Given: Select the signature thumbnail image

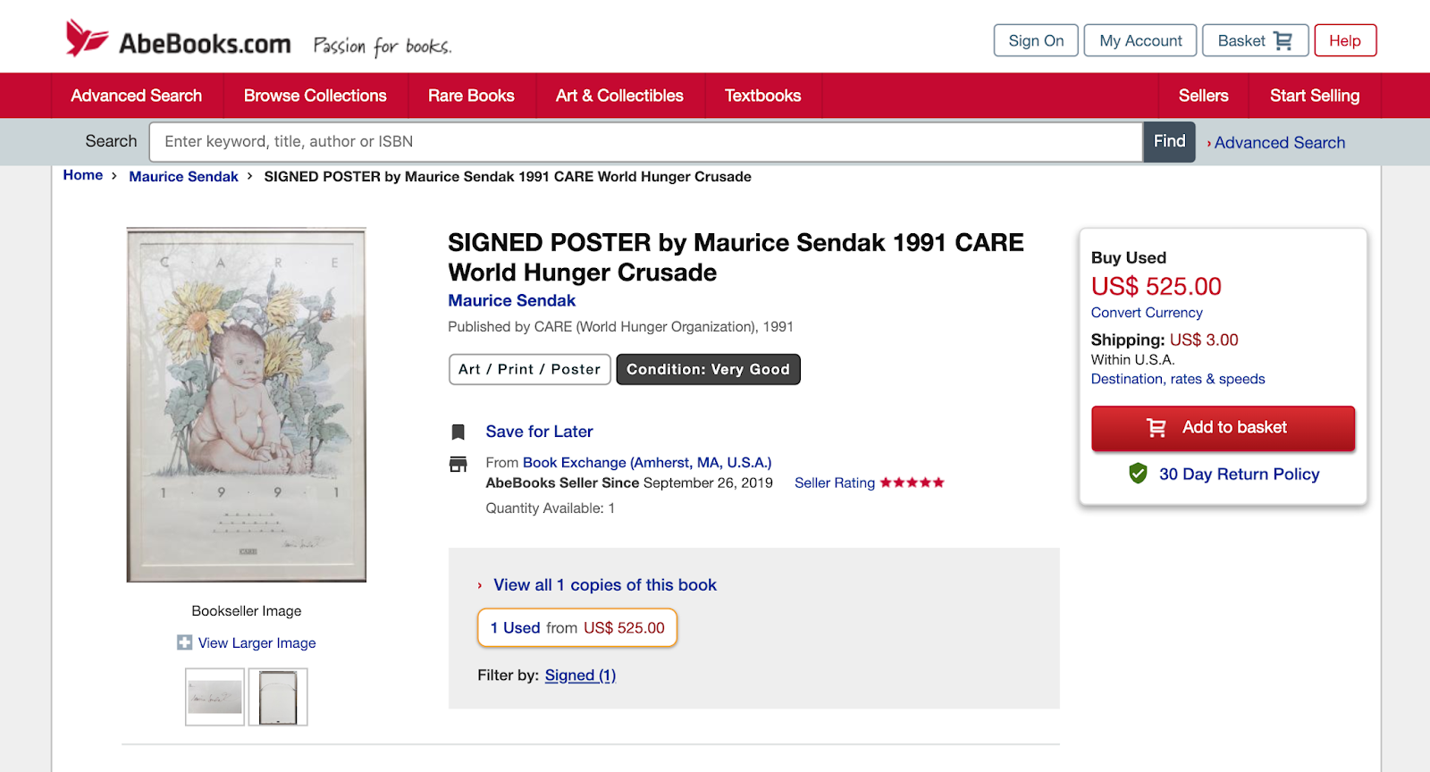Looking at the screenshot, I should point(214,697).
